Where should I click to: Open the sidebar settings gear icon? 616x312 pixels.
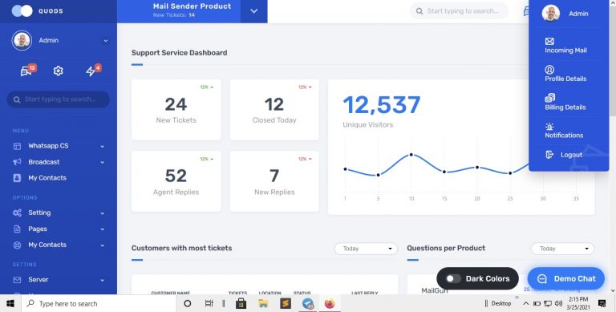tap(58, 71)
